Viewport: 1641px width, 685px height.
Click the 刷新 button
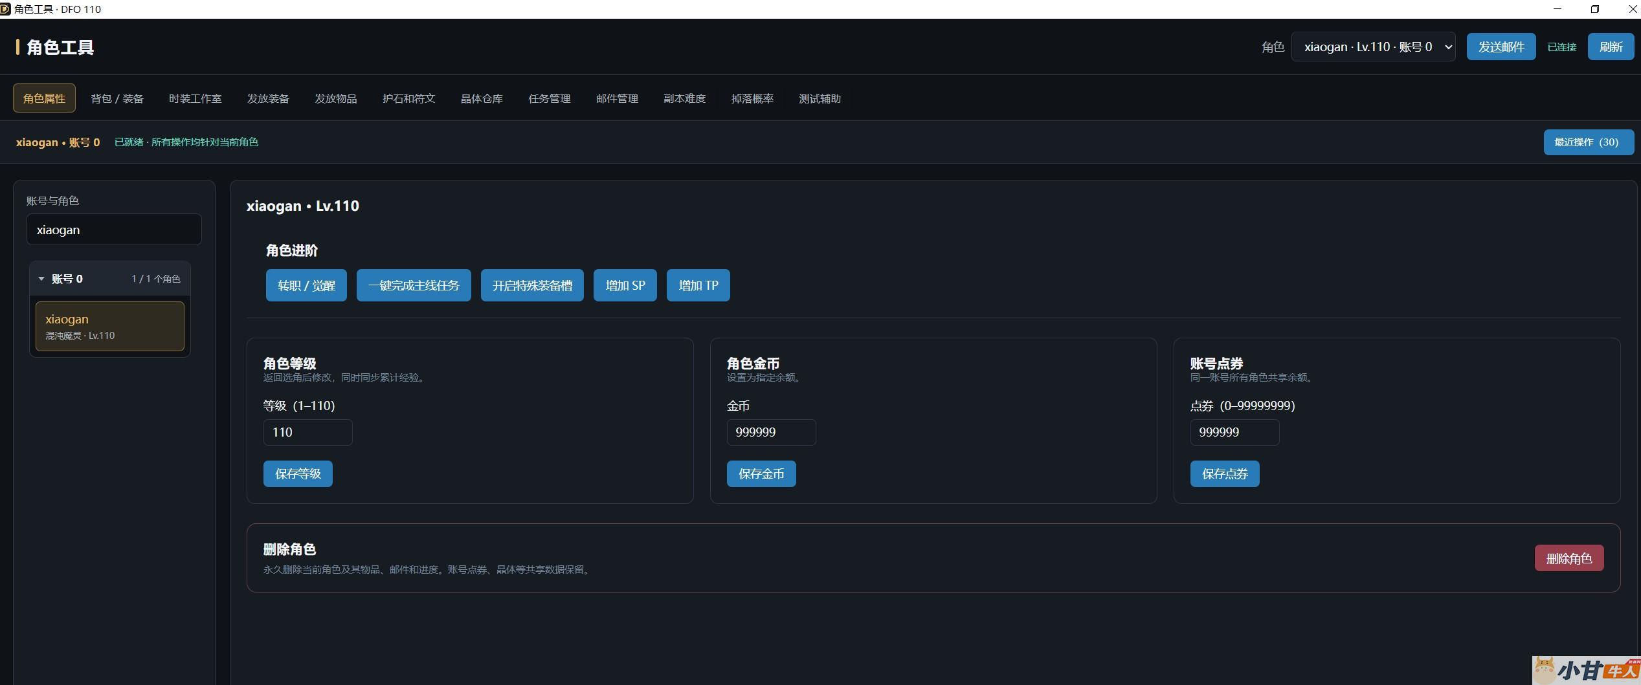[x=1611, y=47]
